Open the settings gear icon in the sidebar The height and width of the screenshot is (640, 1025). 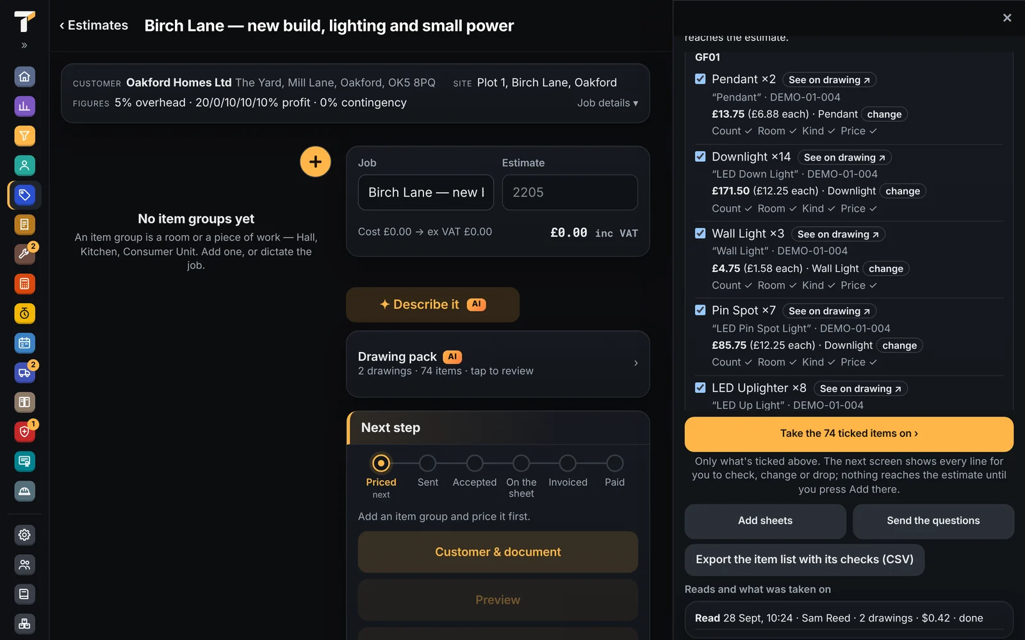[x=24, y=535]
